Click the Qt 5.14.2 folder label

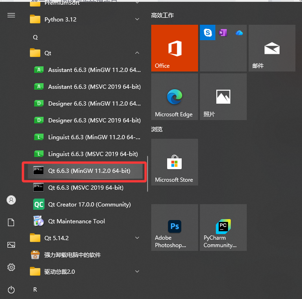[x=57, y=238]
